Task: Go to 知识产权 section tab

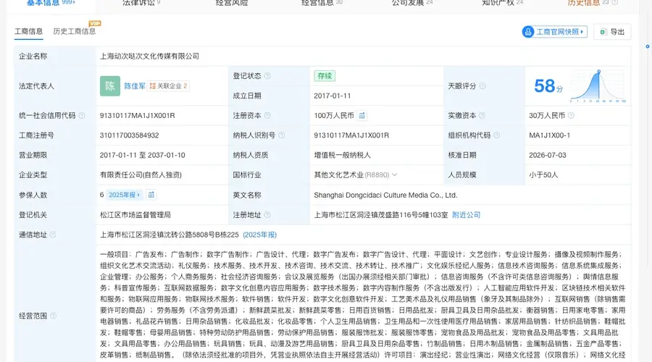Action: pyautogui.click(x=502, y=3)
